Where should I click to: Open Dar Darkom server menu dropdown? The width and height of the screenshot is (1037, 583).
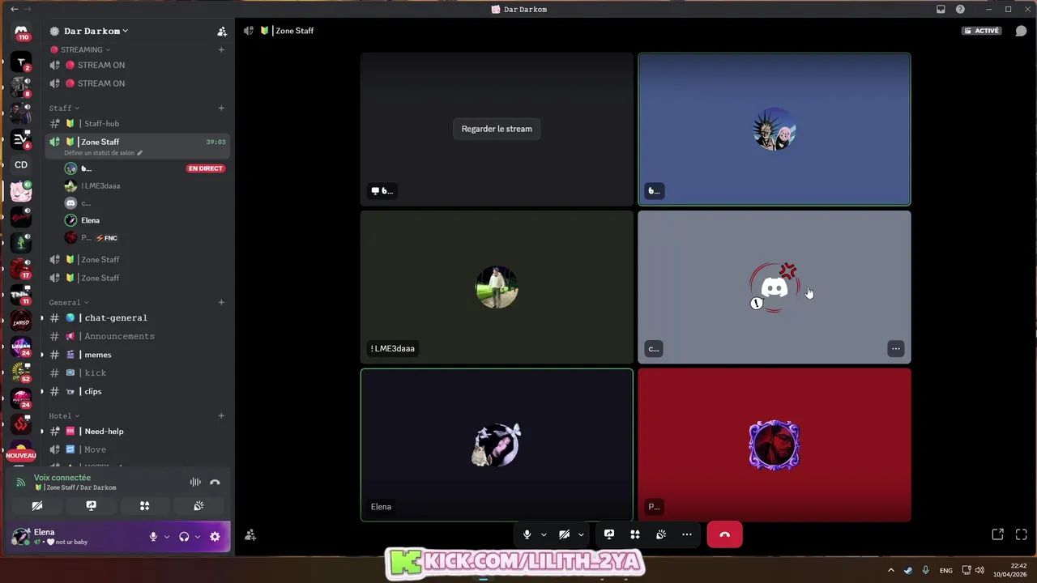tap(96, 31)
